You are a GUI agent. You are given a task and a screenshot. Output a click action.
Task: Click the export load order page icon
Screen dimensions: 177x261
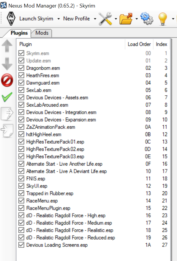click(x=7, y=114)
